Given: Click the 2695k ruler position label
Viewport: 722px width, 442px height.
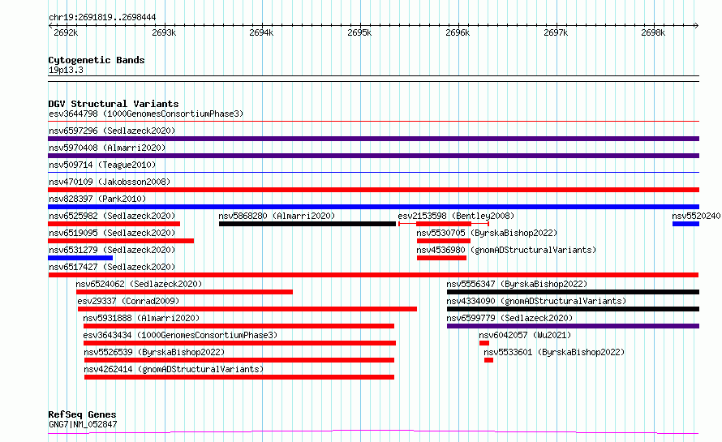Looking at the screenshot, I should point(359,32).
